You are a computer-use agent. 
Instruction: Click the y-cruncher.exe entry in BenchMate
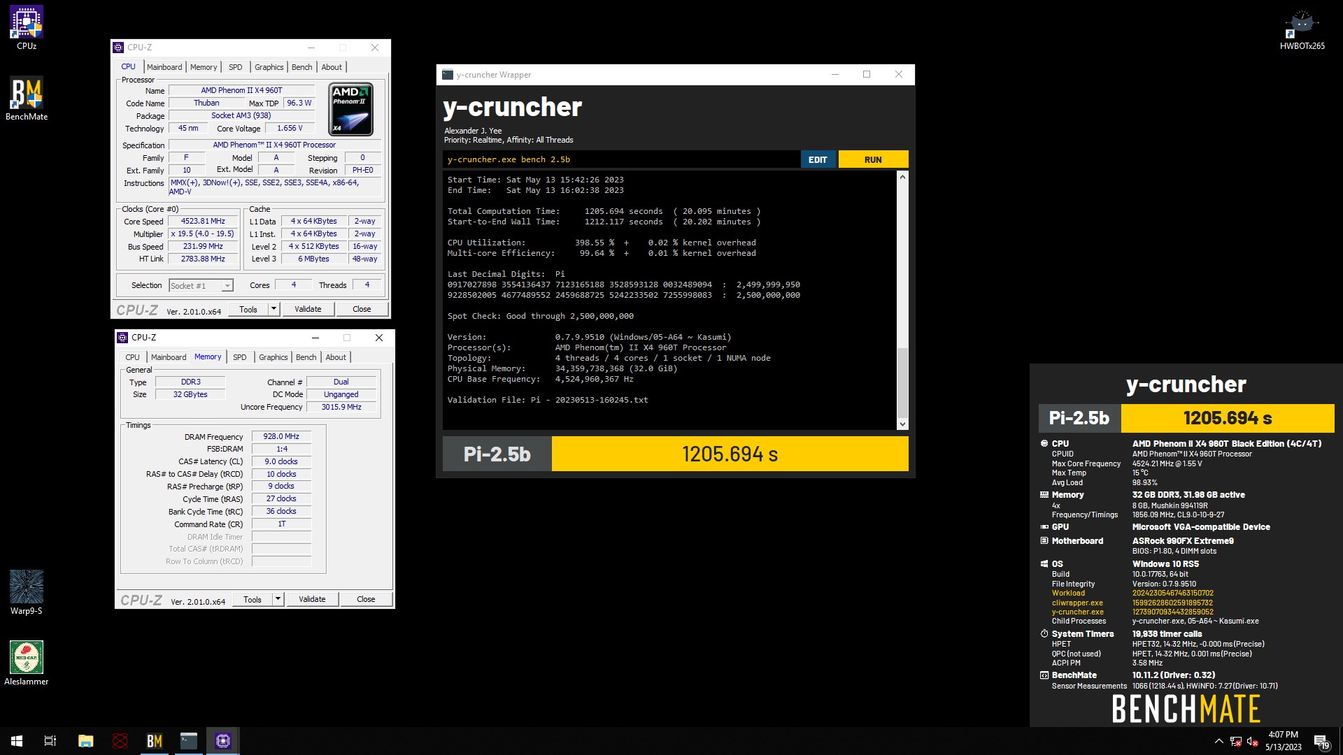pyautogui.click(x=1077, y=612)
